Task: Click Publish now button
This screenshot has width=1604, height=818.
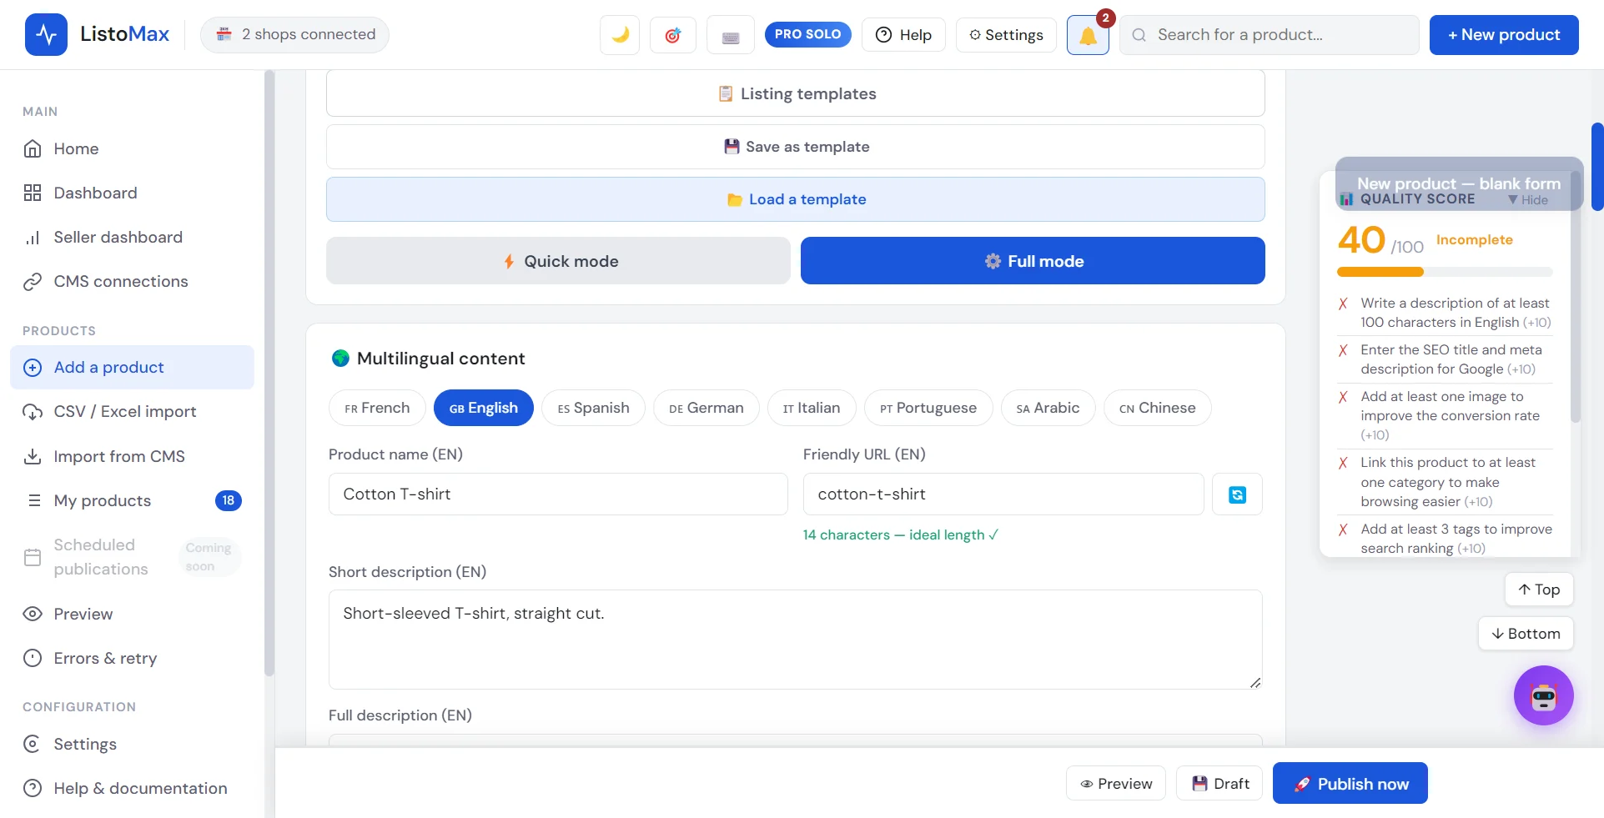Action: point(1350,784)
